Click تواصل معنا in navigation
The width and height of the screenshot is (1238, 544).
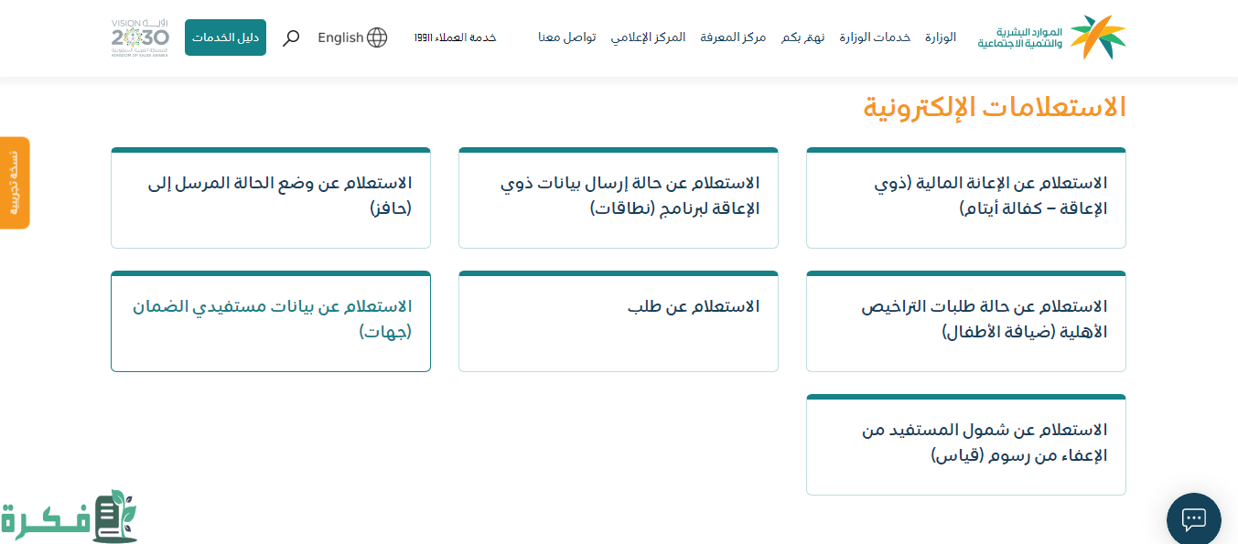click(567, 37)
